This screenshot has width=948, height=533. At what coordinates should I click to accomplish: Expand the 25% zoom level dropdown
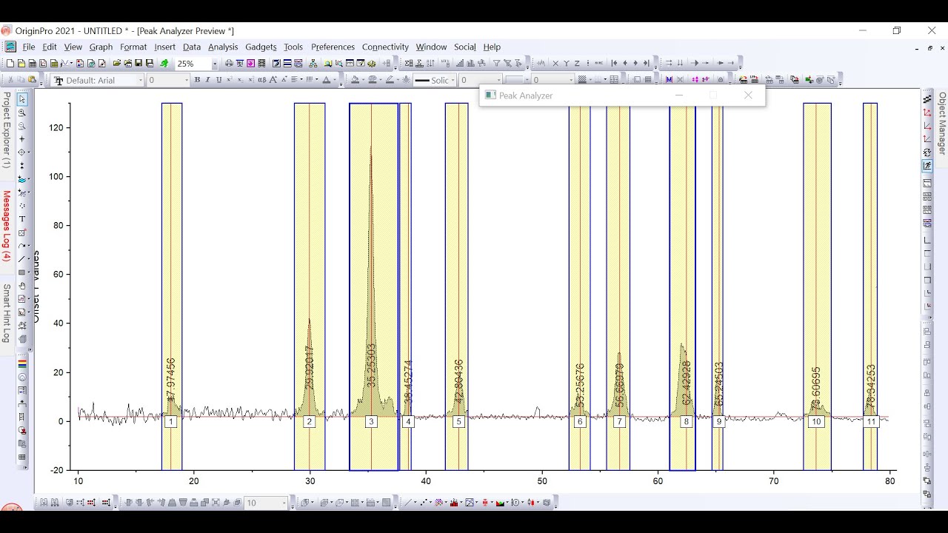click(215, 64)
